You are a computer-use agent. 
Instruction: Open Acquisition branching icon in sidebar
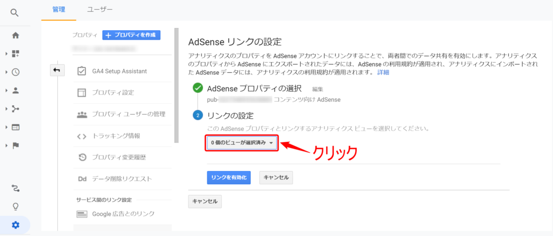[16, 109]
